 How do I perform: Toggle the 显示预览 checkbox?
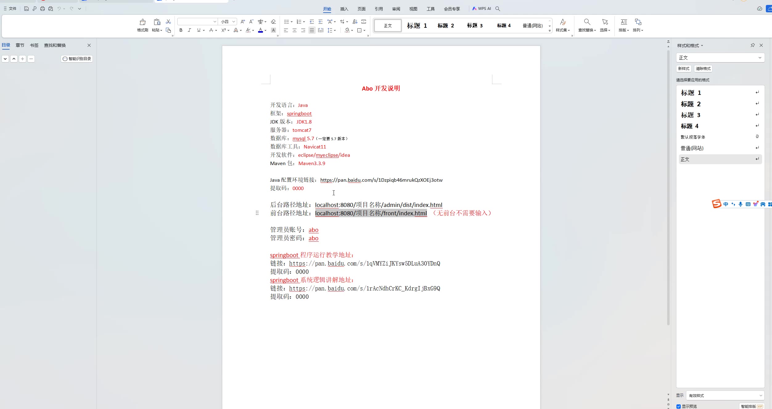[679, 407]
